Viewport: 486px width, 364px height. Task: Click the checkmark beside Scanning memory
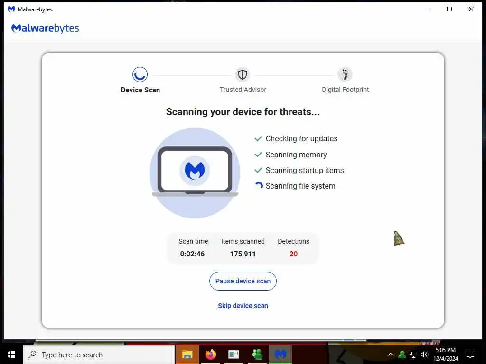pos(258,154)
